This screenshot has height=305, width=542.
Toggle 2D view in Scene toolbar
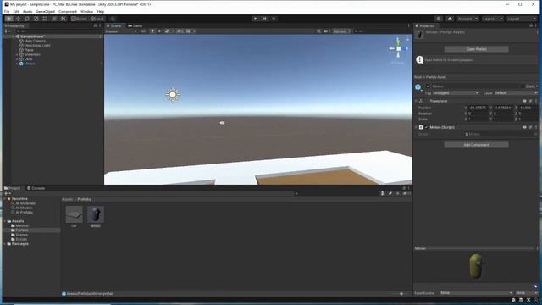point(143,31)
